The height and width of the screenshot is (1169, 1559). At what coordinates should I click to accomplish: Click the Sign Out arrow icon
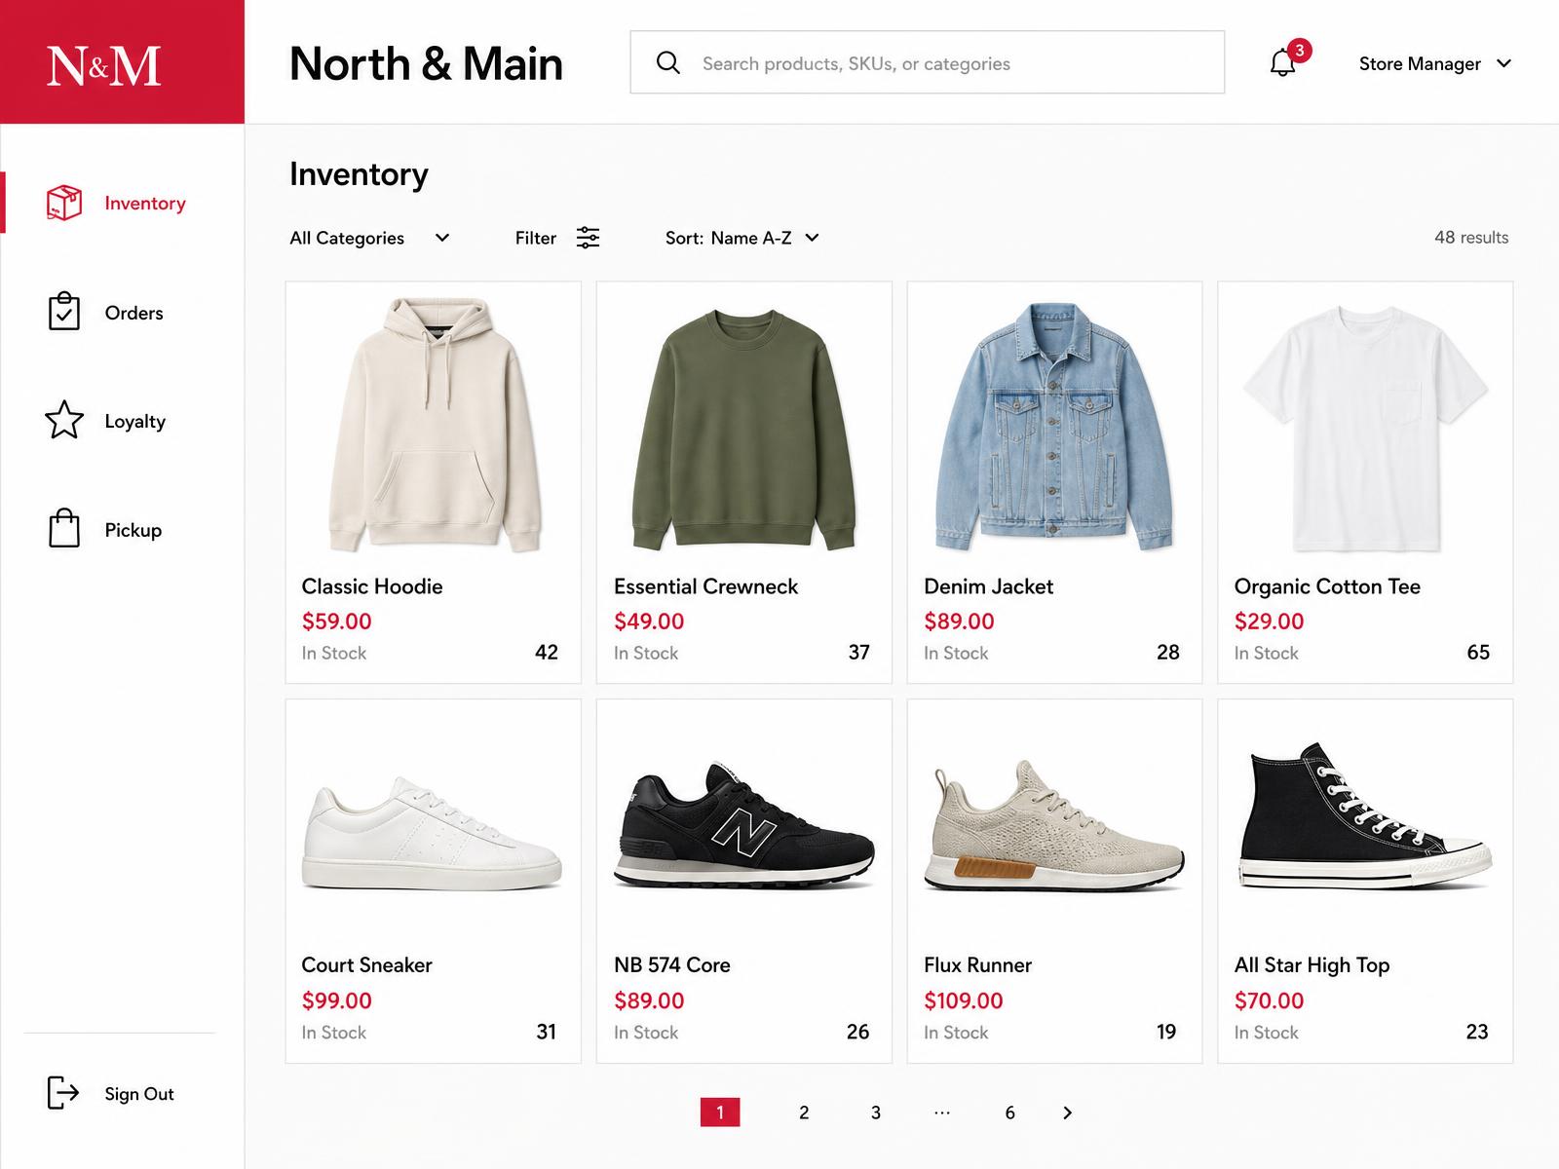pyautogui.click(x=63, y=1093)
